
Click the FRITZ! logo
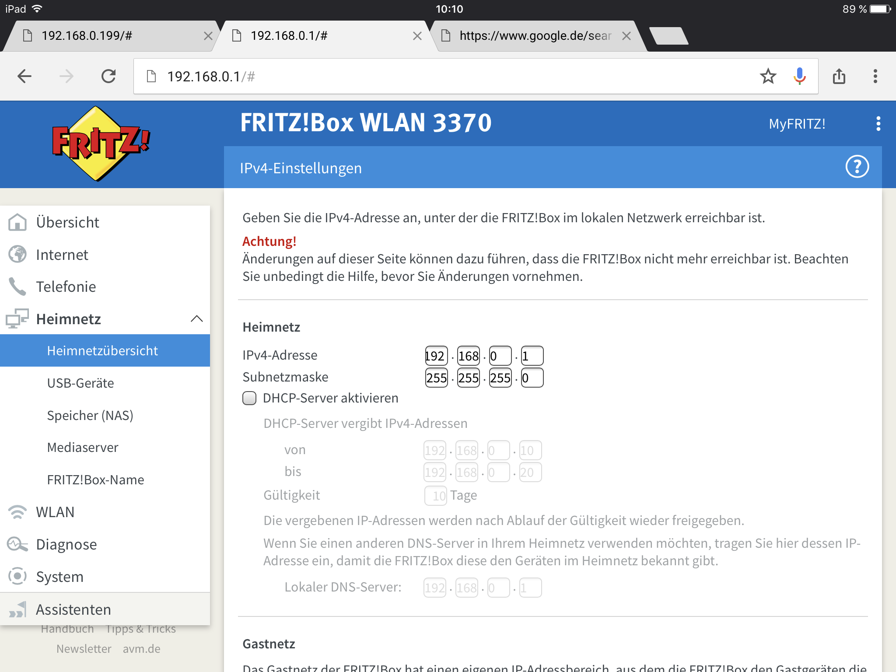tap(101, 144)
